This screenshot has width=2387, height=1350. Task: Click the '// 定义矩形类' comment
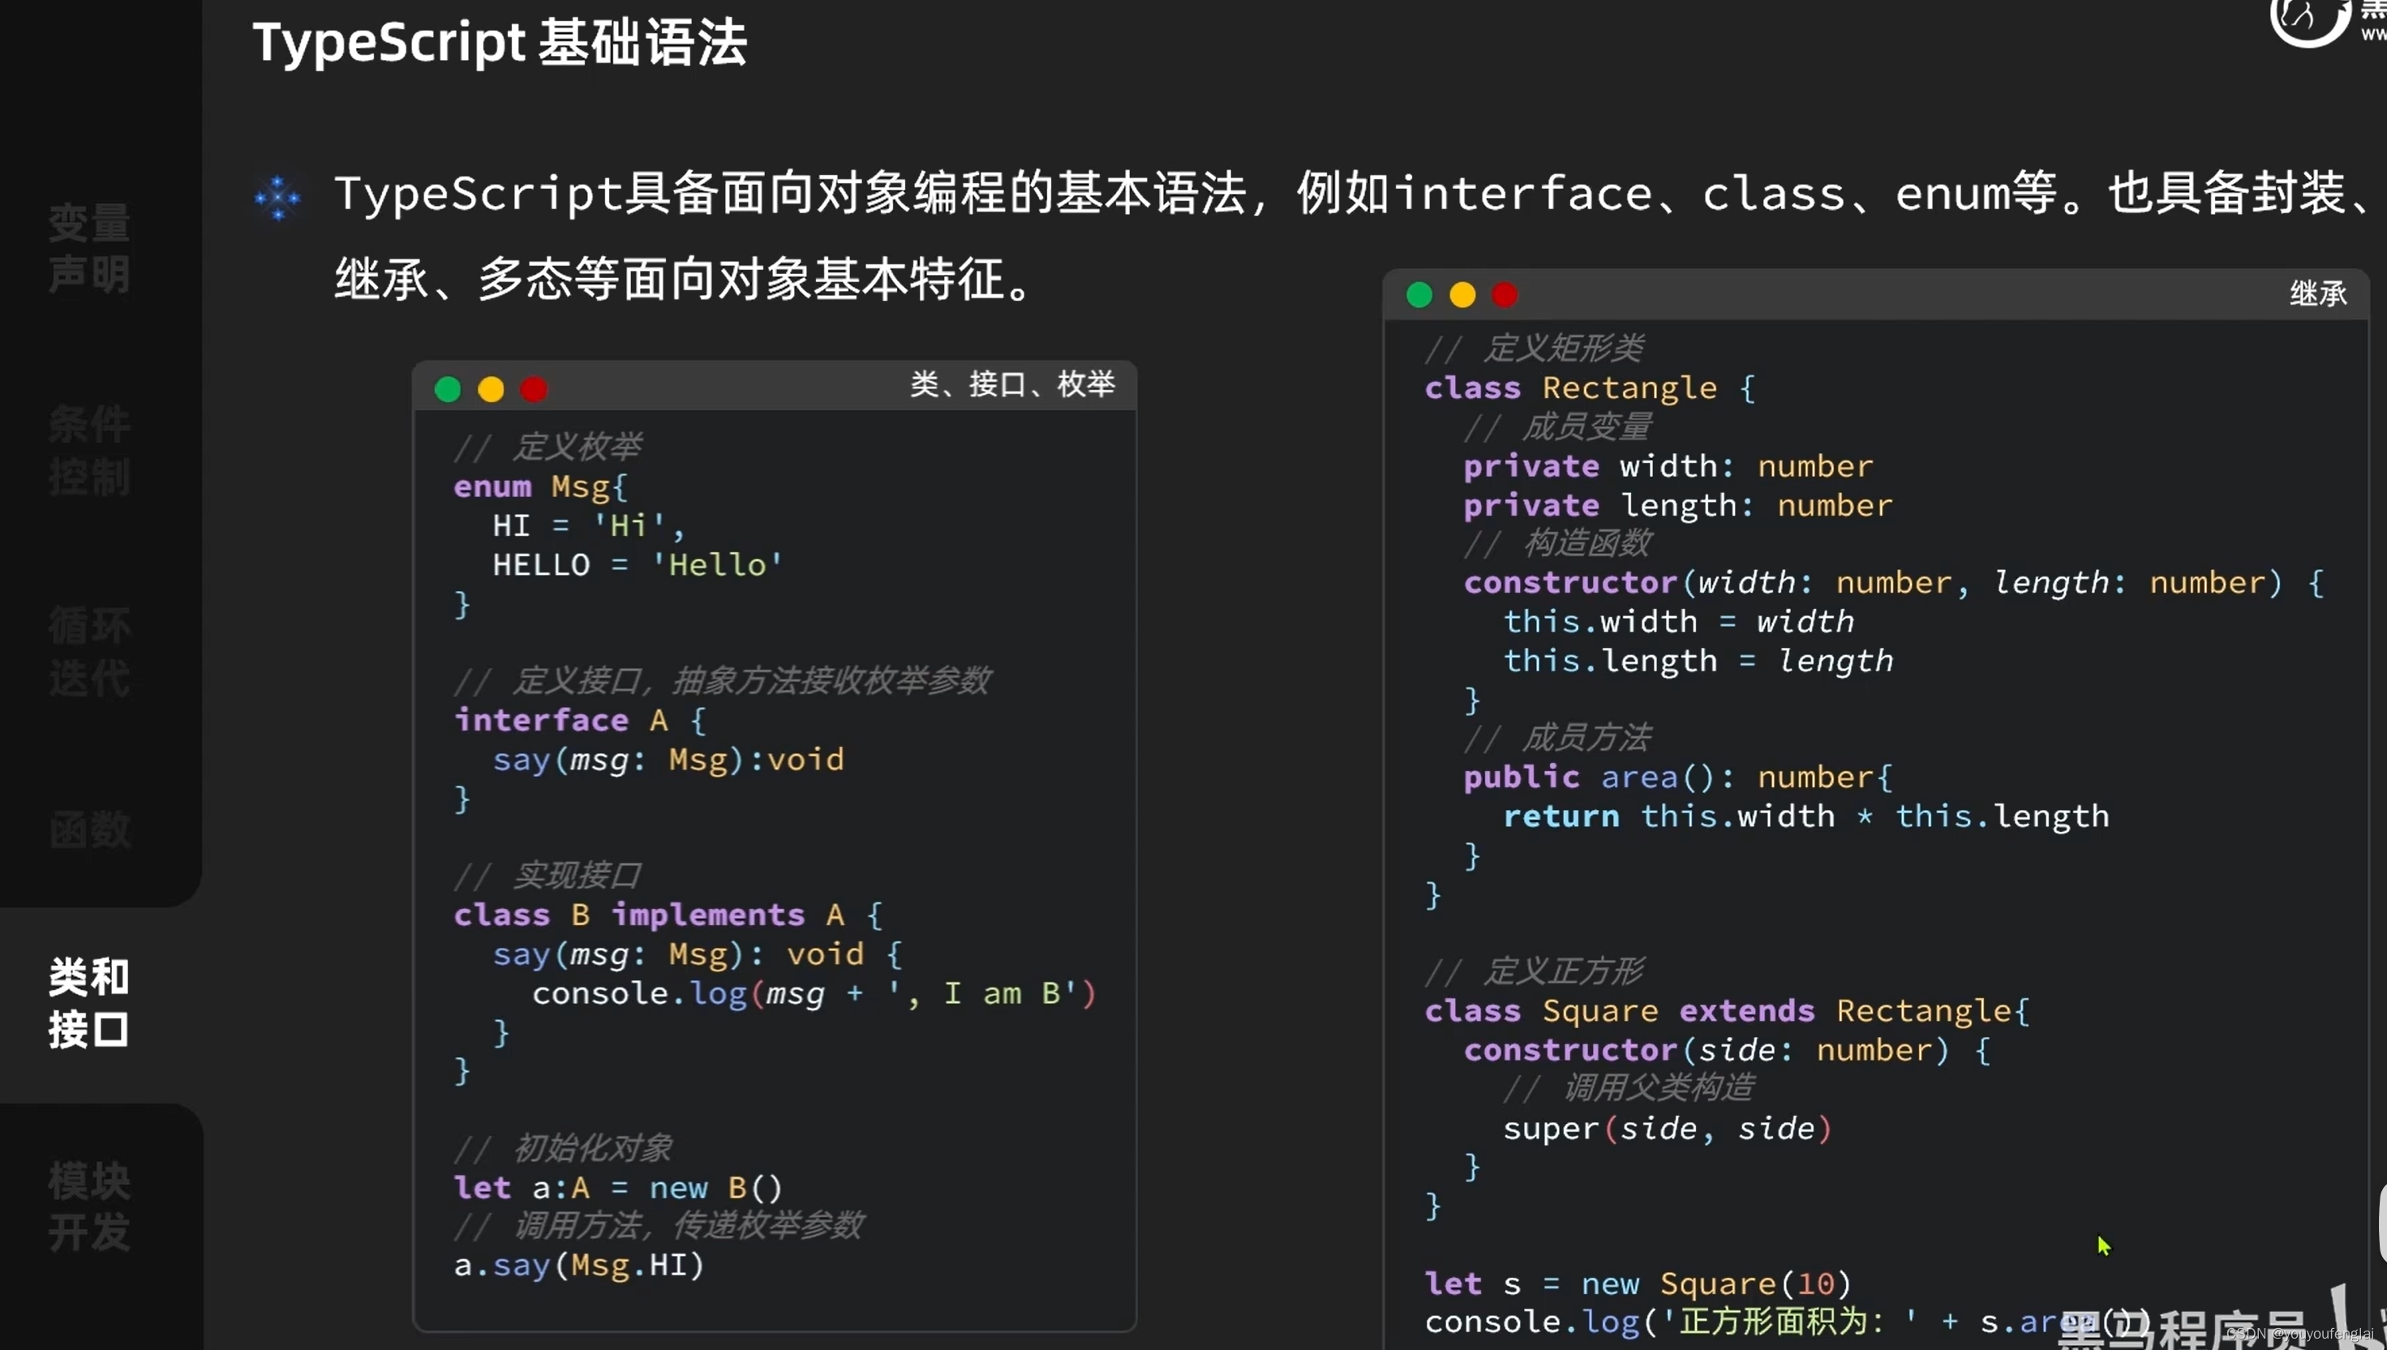1534,349
